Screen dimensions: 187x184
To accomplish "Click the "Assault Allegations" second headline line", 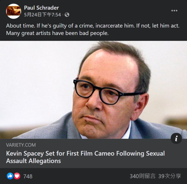I will pyautogui.click(x=33, y=161).
